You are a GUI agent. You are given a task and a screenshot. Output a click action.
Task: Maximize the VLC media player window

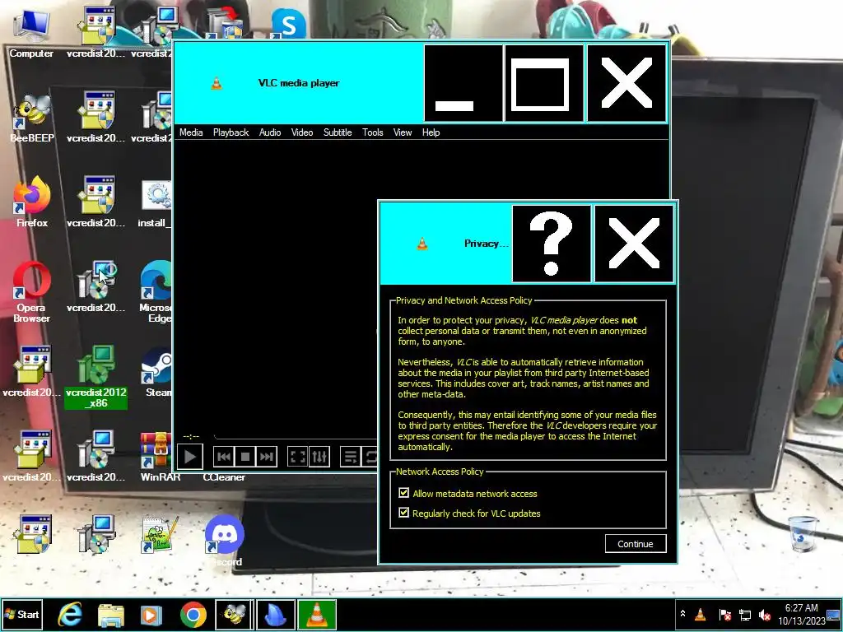click(544, 83)
